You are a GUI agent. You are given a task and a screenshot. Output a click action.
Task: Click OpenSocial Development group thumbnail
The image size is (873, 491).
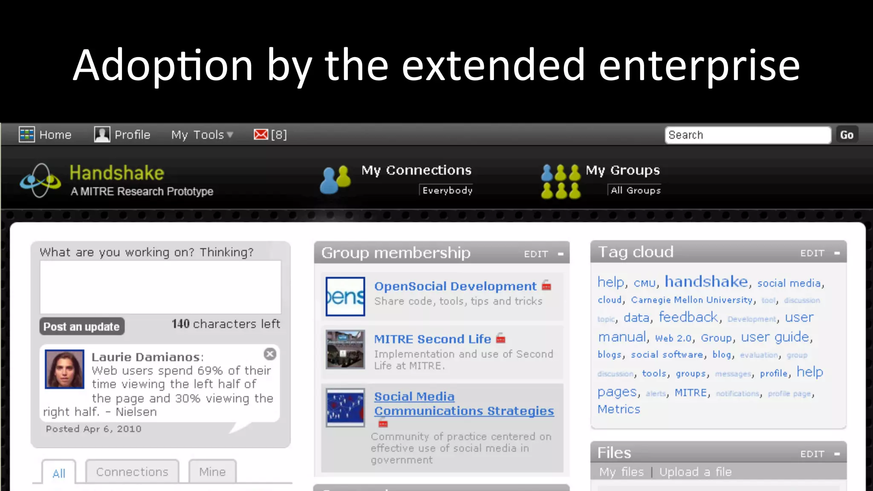coord(345,296)
